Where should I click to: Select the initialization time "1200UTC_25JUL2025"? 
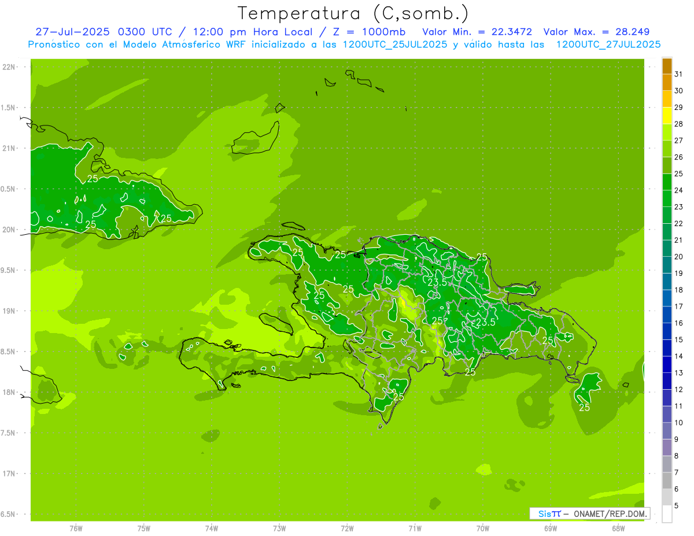click(394, 45)
